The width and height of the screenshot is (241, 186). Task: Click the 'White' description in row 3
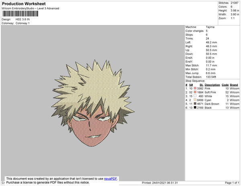(208, 96)
